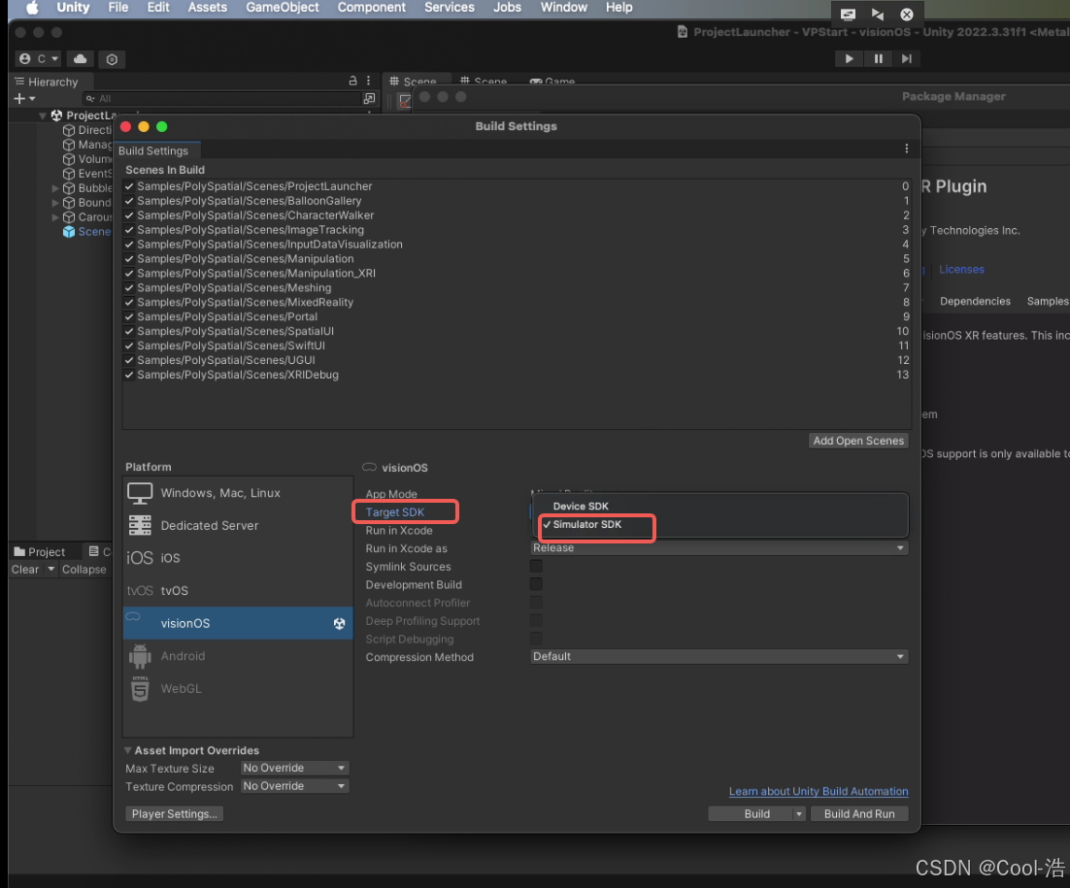The height and width of the screenshot is (888, 1070).
Task: Click the Pause button in Unity toolbar
Action: click(879, 58)
